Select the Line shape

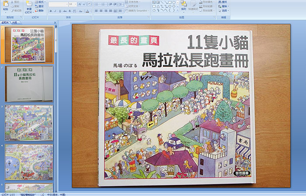pyautogui.click(x=162, y=3)
